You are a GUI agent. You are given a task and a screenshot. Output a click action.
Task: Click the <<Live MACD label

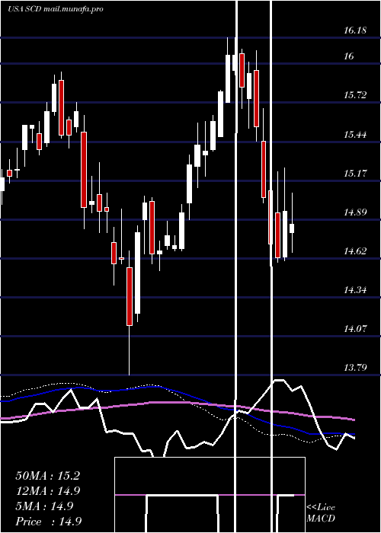point(321,512)
